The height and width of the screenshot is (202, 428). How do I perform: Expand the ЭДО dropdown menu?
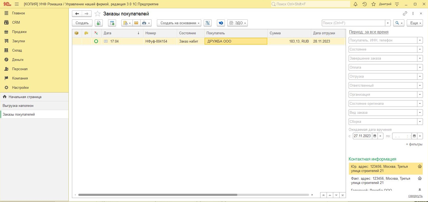(x=237, y=23)
